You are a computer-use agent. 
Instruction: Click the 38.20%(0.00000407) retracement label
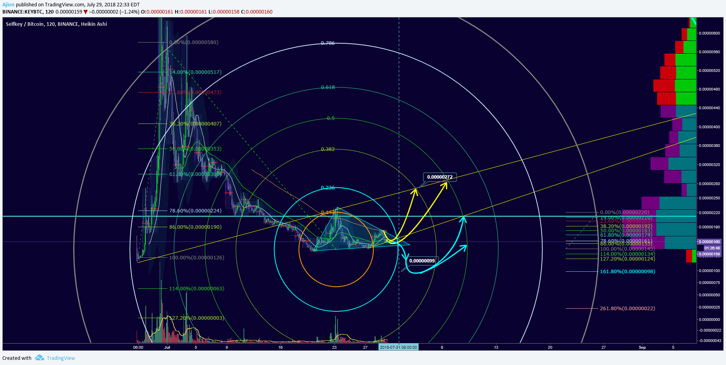[x=195, y=124]
